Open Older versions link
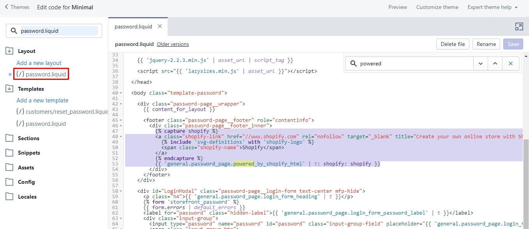Screen dimensions: 529x229 tap(173, 44)
